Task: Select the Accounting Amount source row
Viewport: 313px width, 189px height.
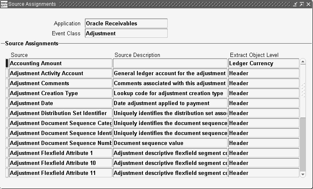Action: click(x=61, y=63)
